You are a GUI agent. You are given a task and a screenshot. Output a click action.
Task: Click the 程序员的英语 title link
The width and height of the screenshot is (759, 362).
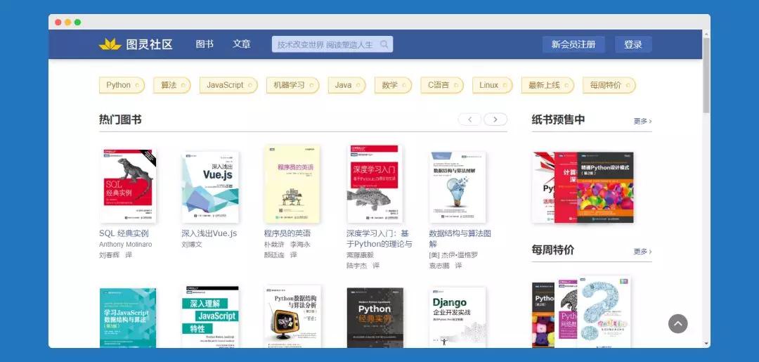pyautogui.click(x=287, y=233)
